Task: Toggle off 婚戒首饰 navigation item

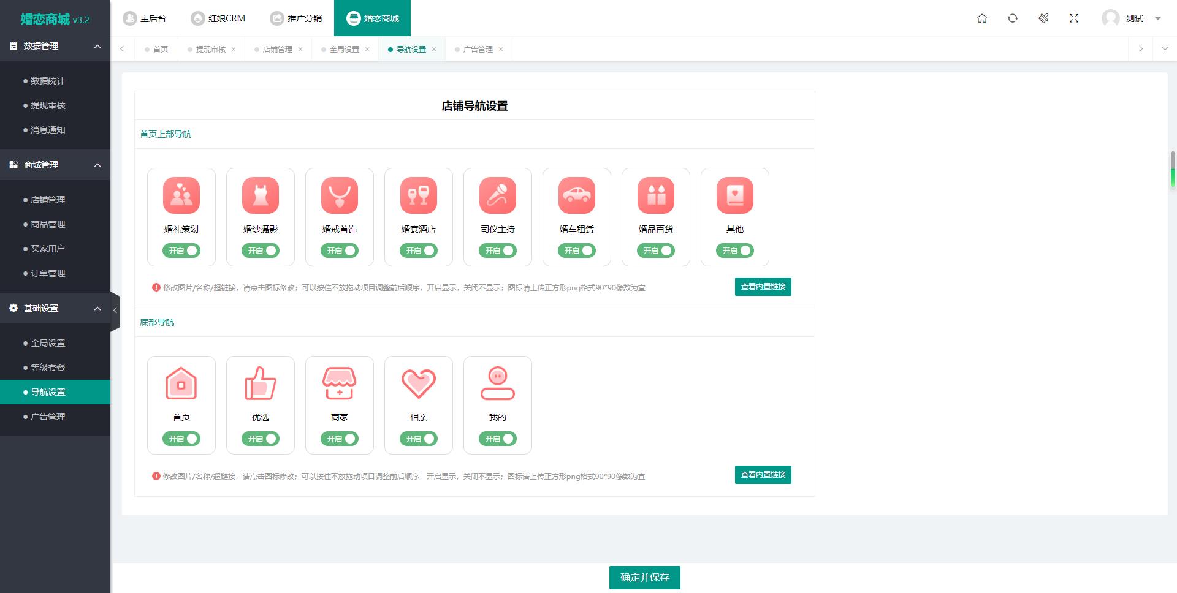Action: point(339,251)
